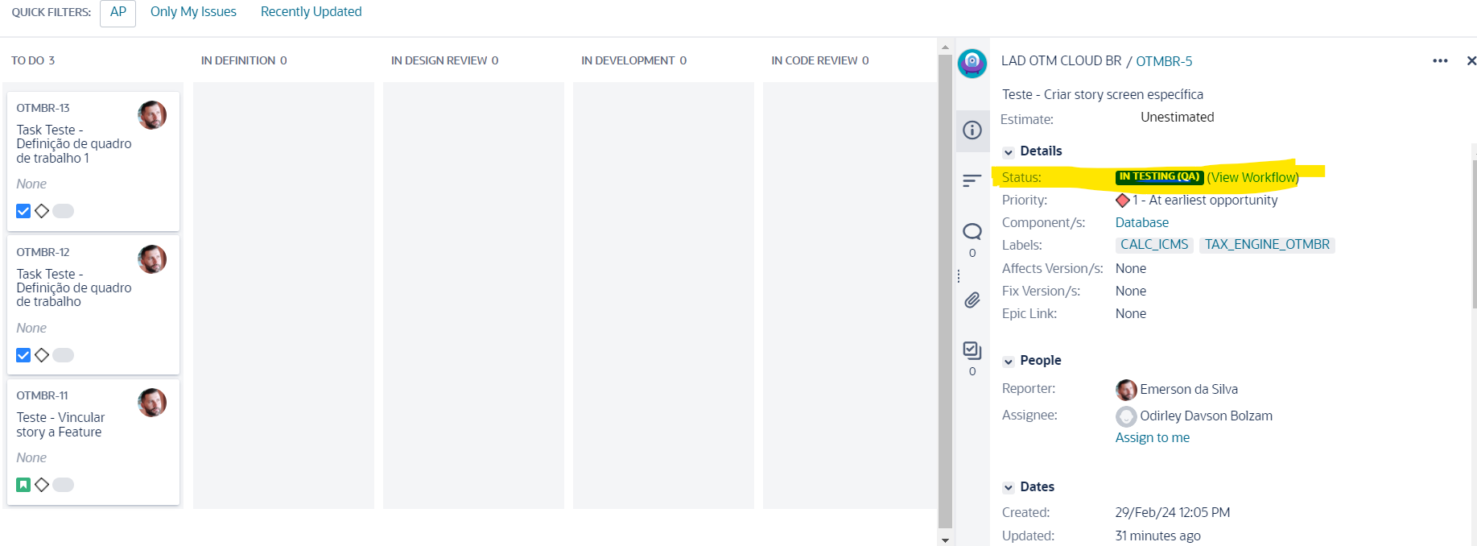The width and height of the screenshot is (1477, 546).
Task: Click estimate badge on OTMBR-12 card
Action: coord(64,355)
